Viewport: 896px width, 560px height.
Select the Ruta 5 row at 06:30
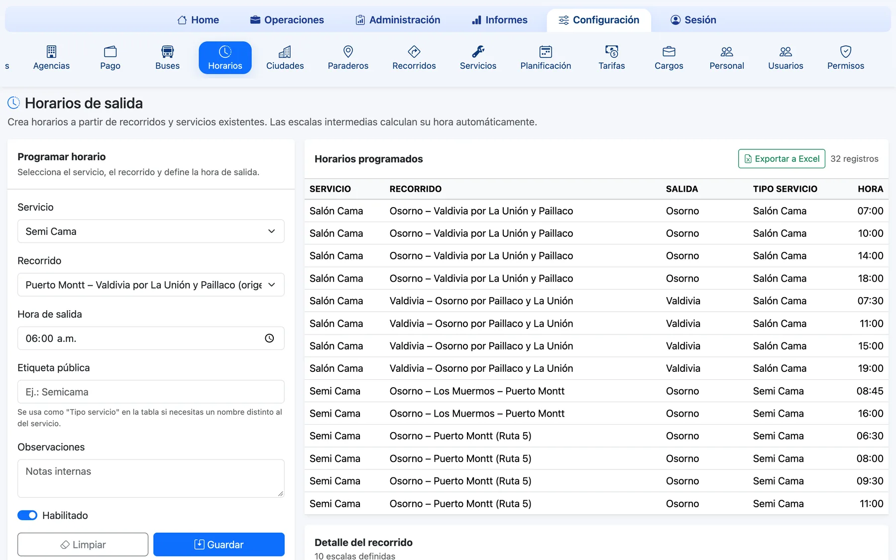596,436
